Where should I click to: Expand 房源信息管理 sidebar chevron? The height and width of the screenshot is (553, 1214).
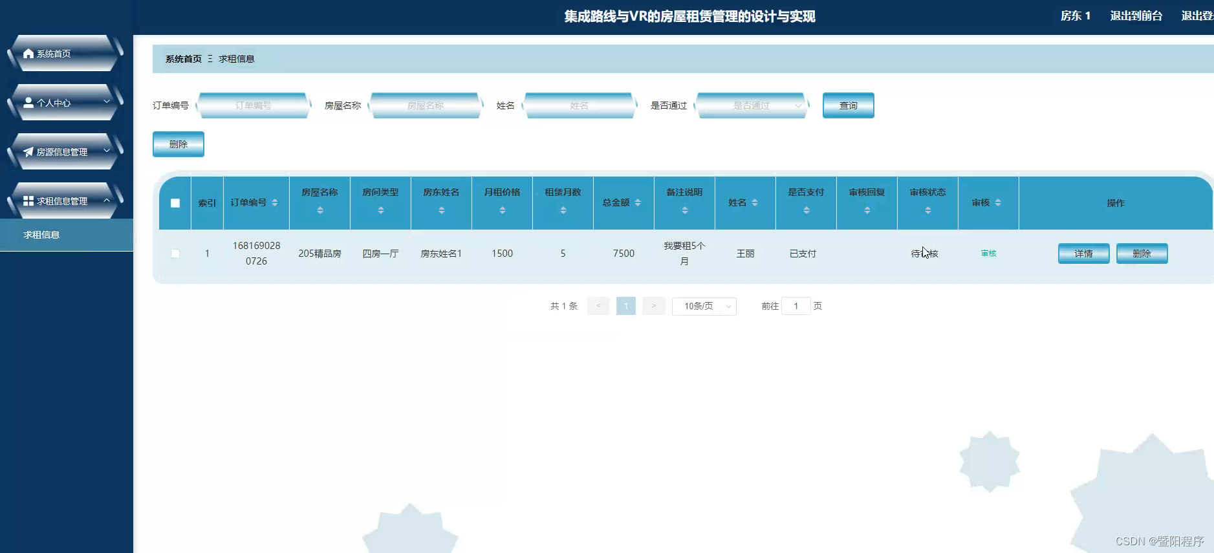[x=107, y=151]
